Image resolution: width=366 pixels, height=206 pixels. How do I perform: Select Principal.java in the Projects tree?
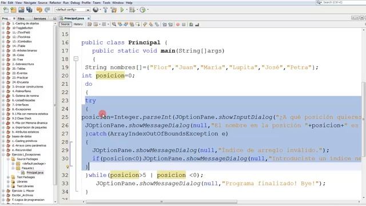[x=35, y=173]
